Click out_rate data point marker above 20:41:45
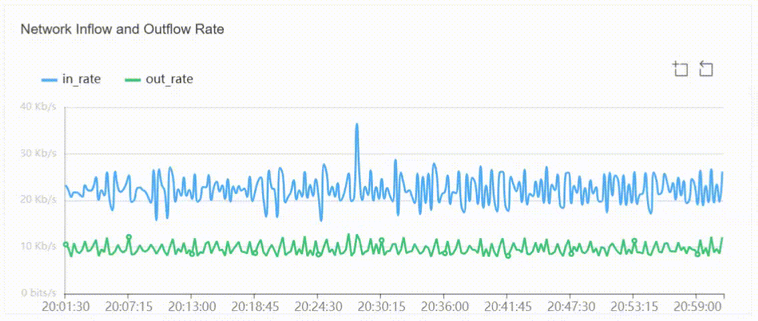The image size is (758, 321). 508,255
